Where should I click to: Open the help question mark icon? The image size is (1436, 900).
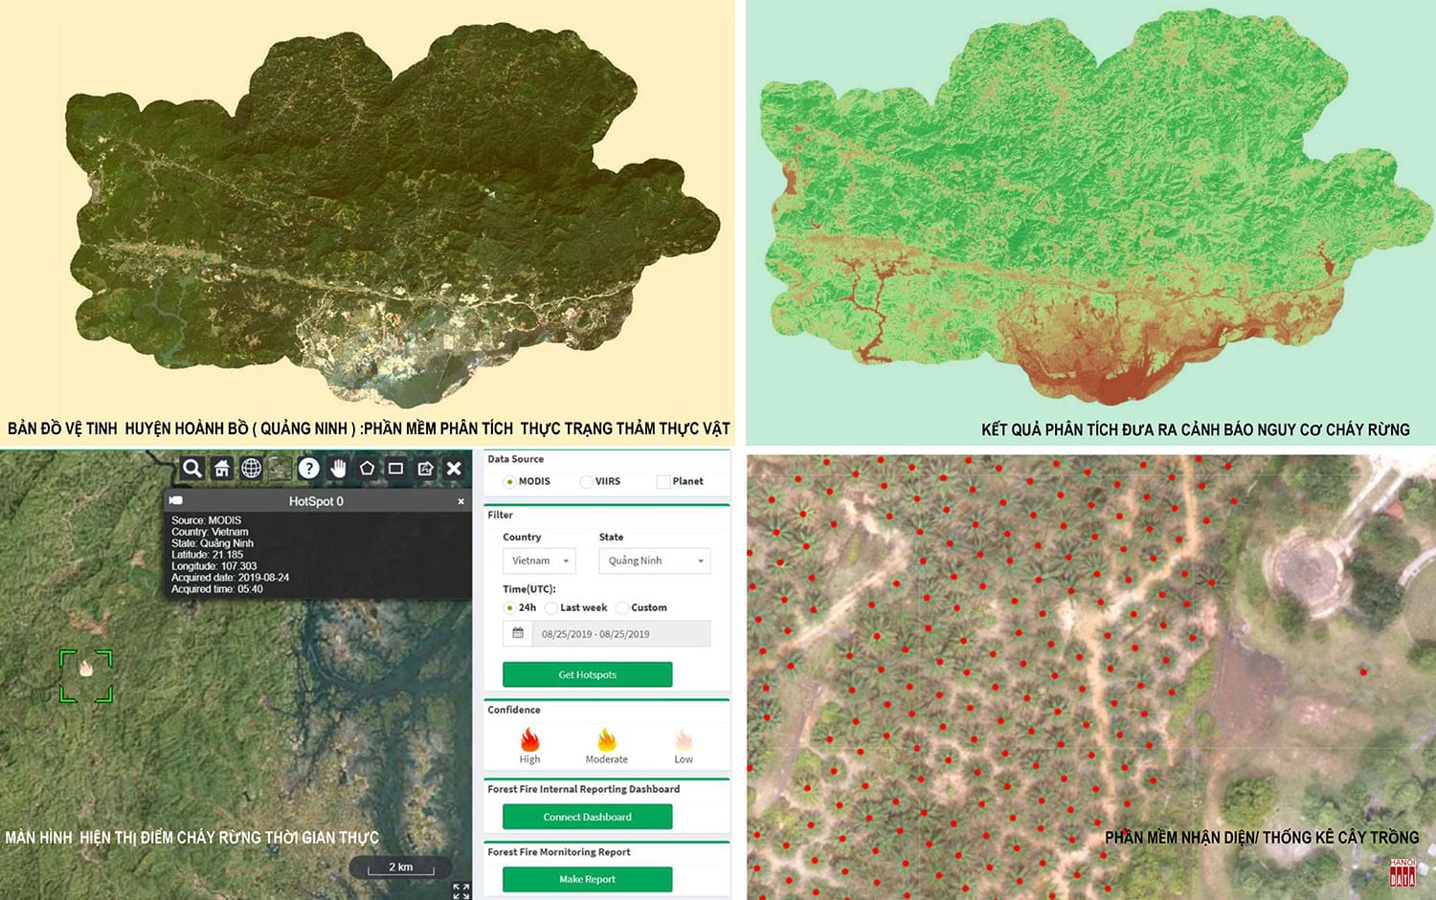point(308,468)
